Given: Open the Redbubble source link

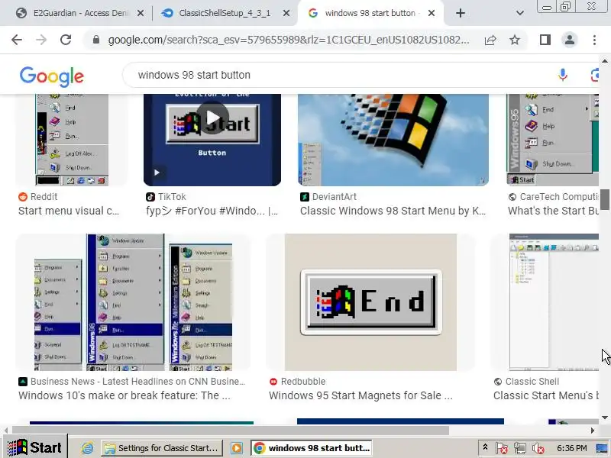Looking at the screenshot, I should [297, 381].
